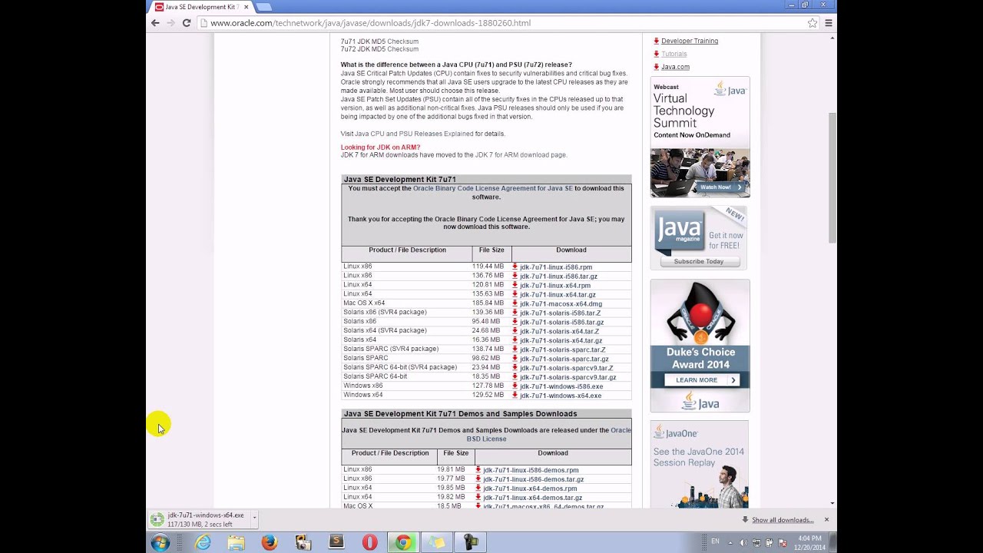Open the JavaOne 2014 Session Replay banner
Viewport: 983px width, 553px height.
coord(700,464)
